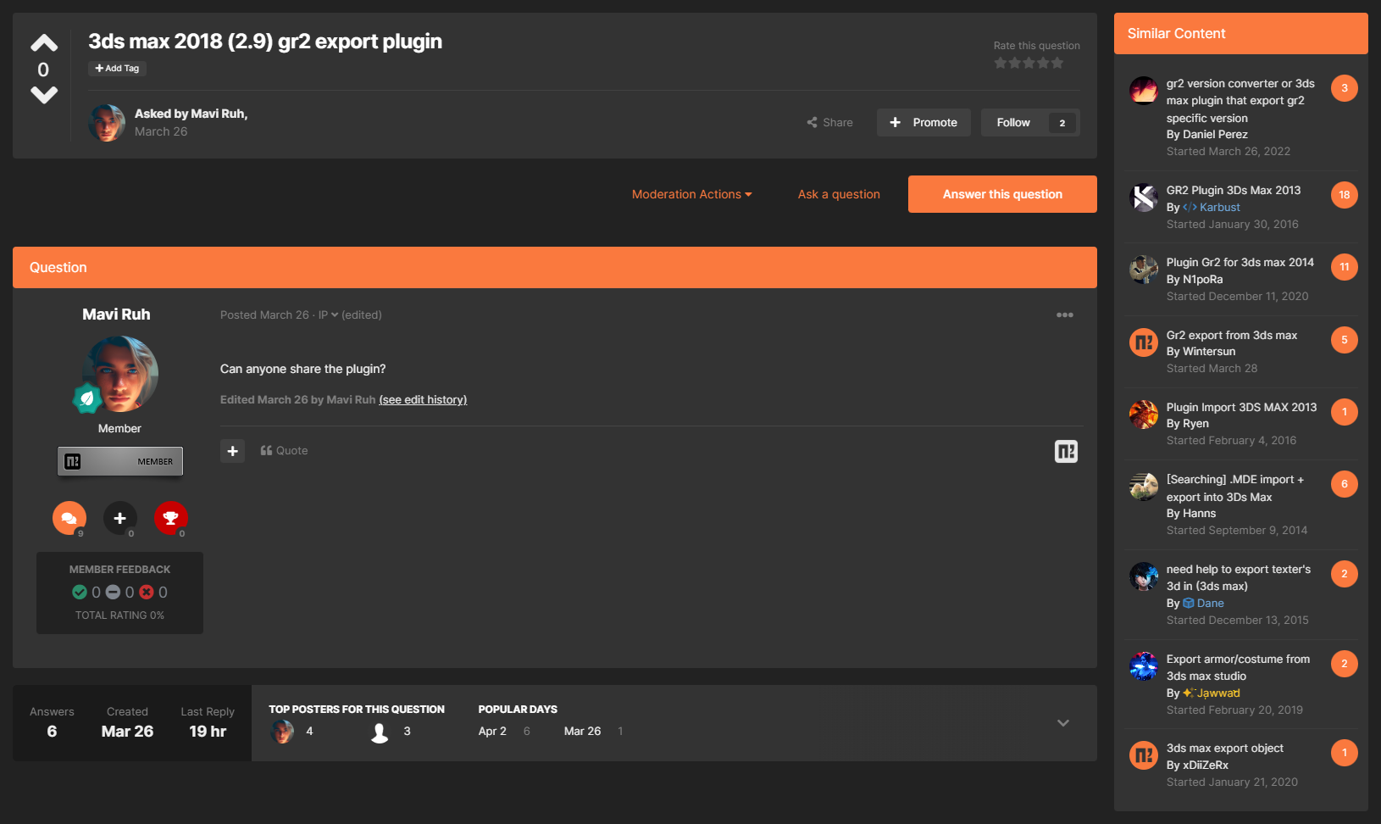Image resolution: width=1381 pixels, height=824 pixels.
Task: Click the multiquote plus button
Action: coord(232,451)
